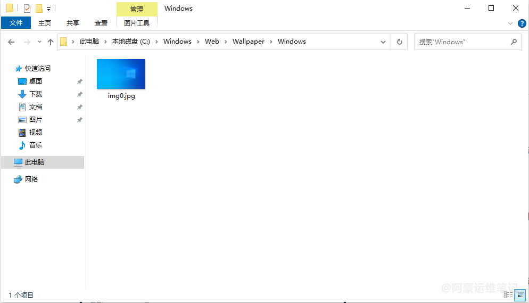The width and height of the screenshot is (529, 303).
Task: Open the recent locations dropdown arrow
Action: 39,42
